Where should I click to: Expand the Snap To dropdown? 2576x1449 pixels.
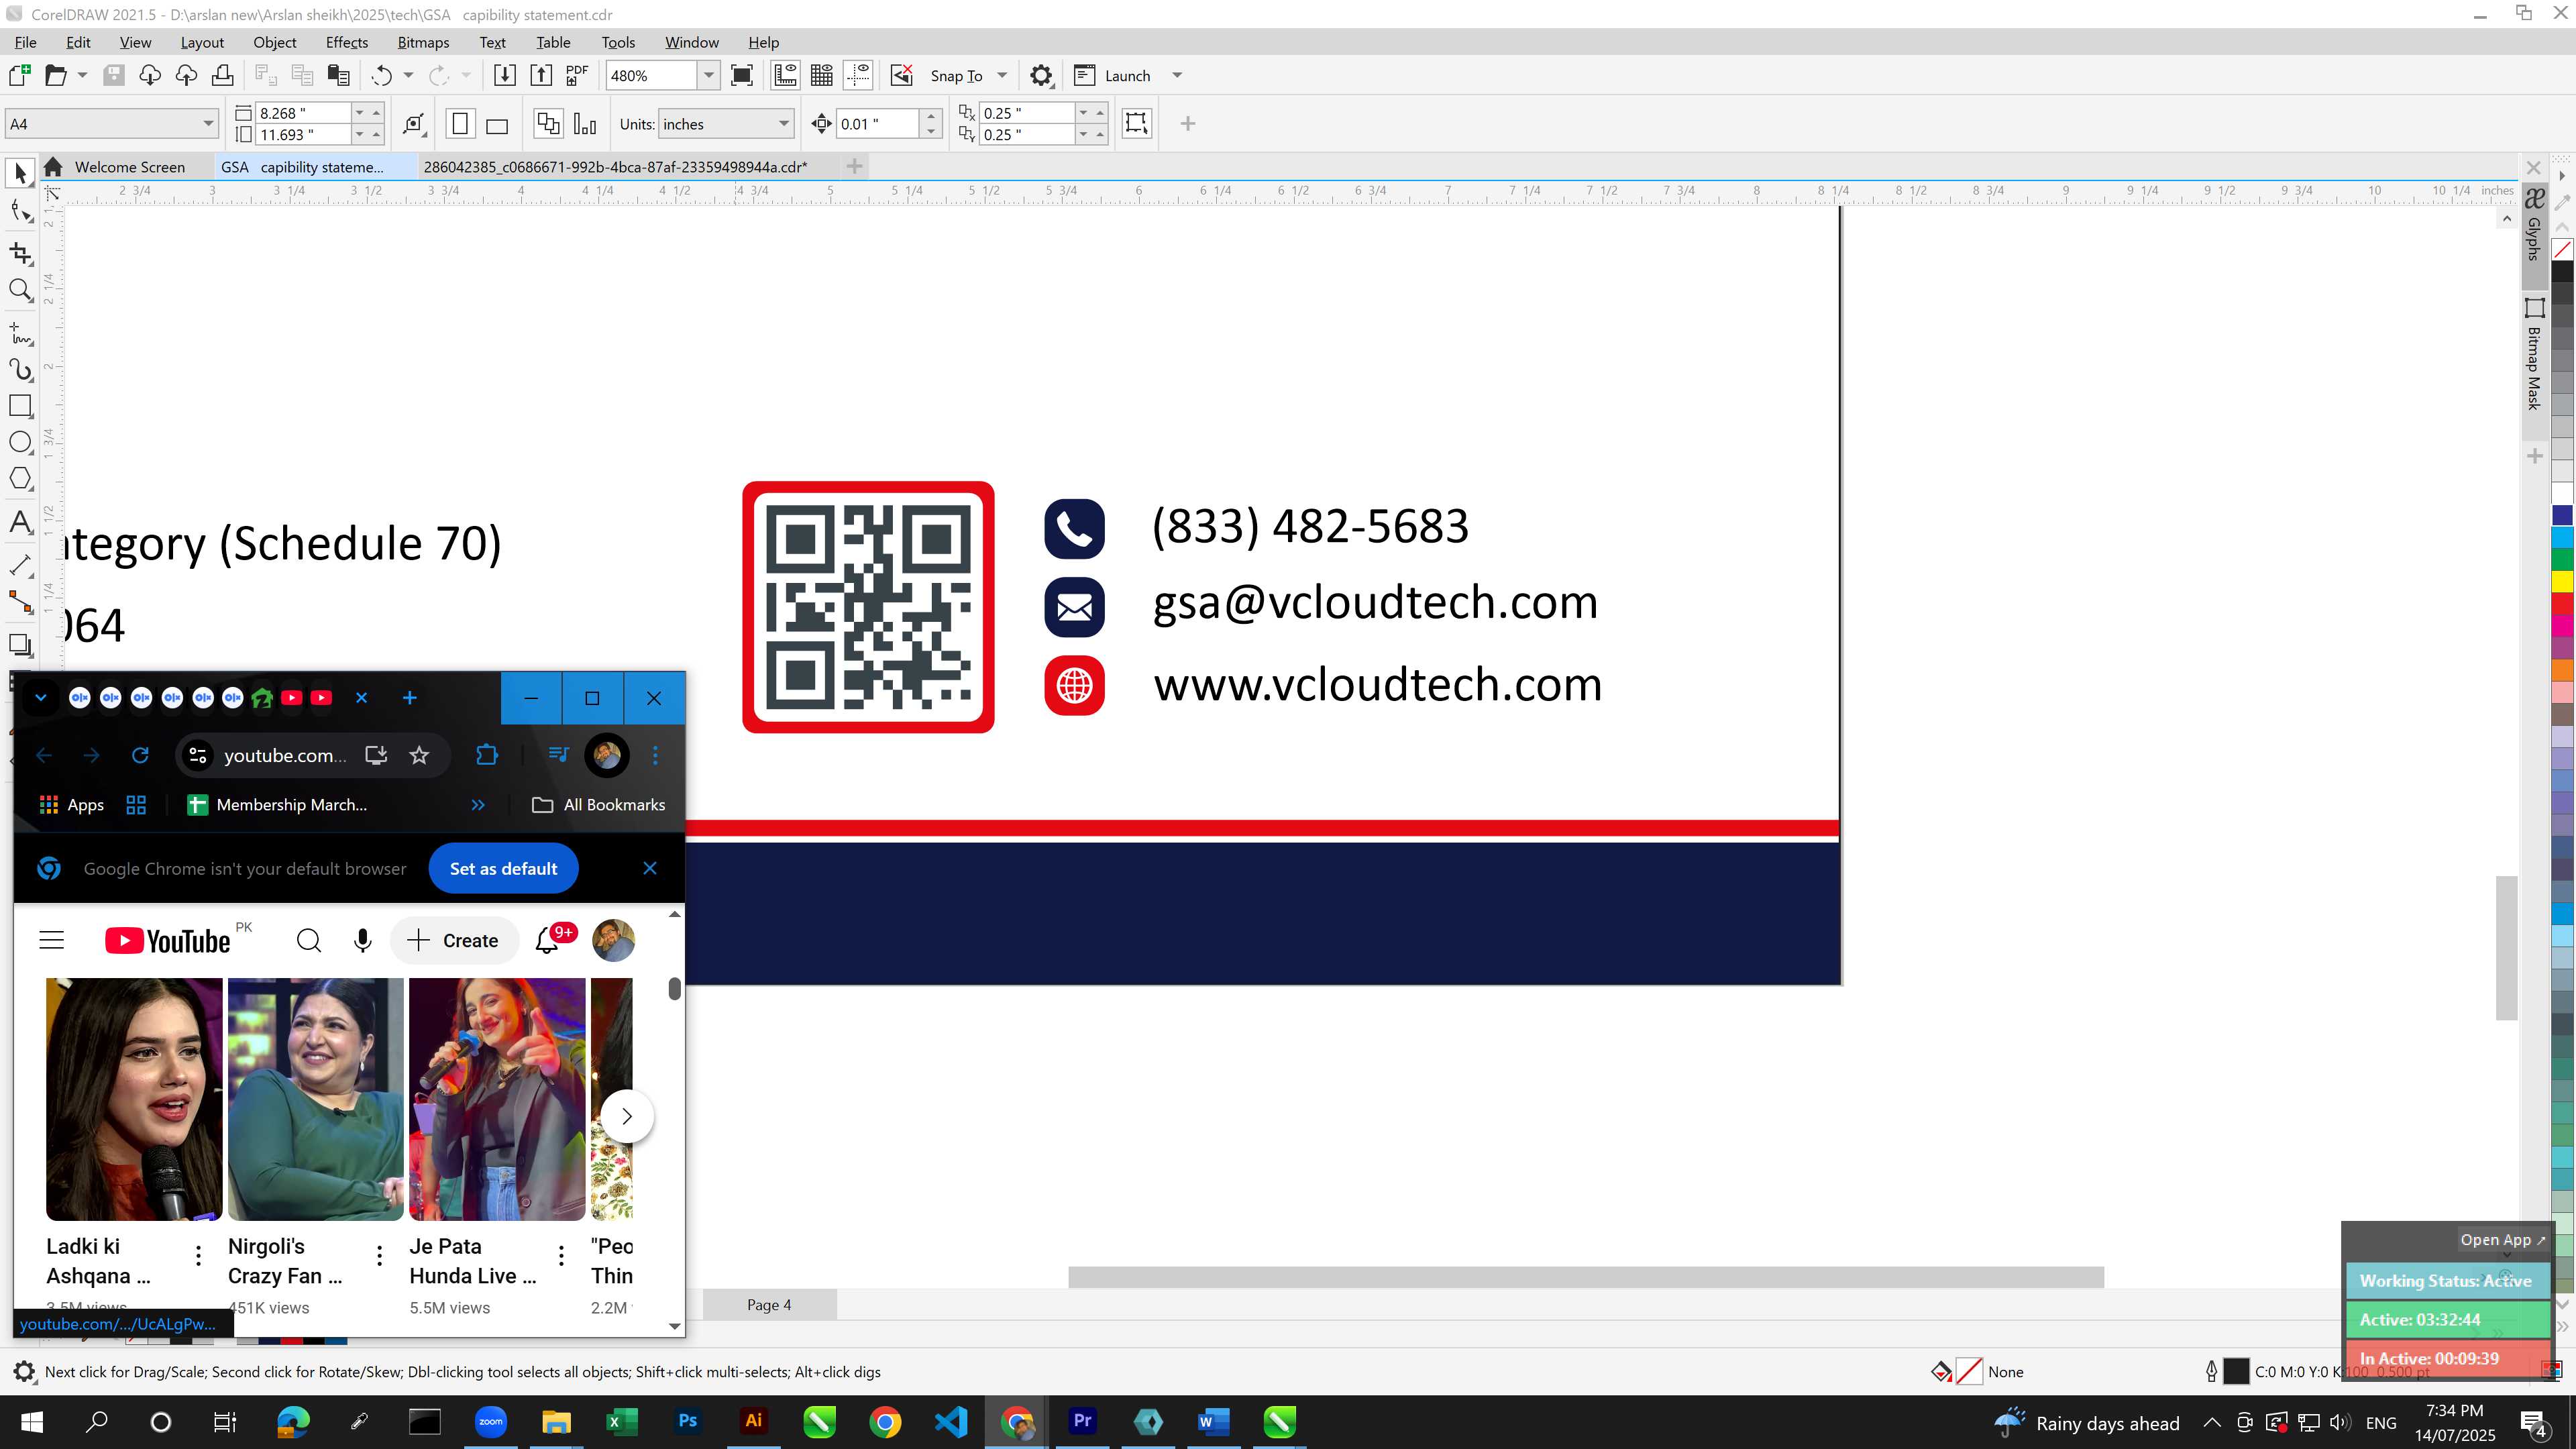(1002, 75)
